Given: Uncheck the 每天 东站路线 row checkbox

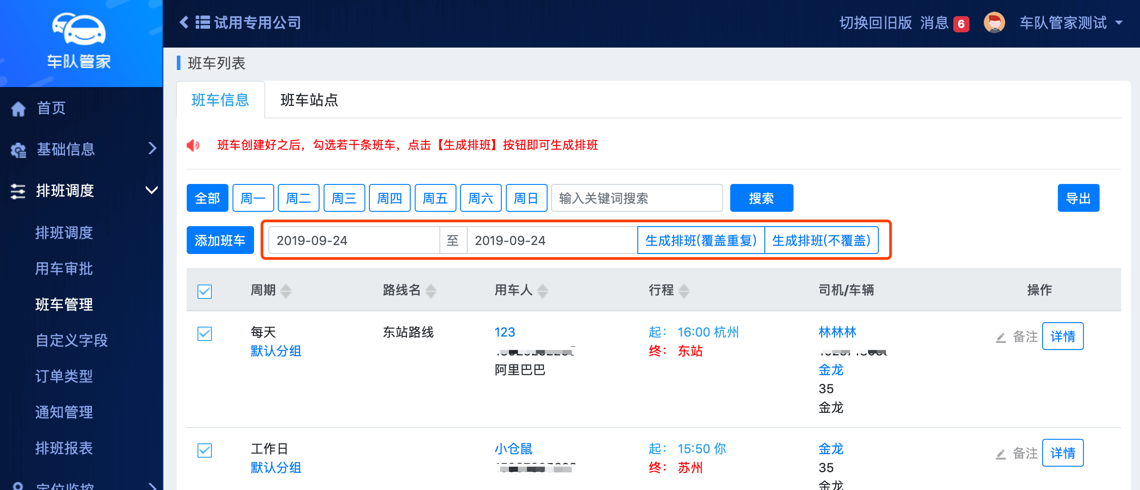Looking at the screenshot, I should [x=205, y=333].
